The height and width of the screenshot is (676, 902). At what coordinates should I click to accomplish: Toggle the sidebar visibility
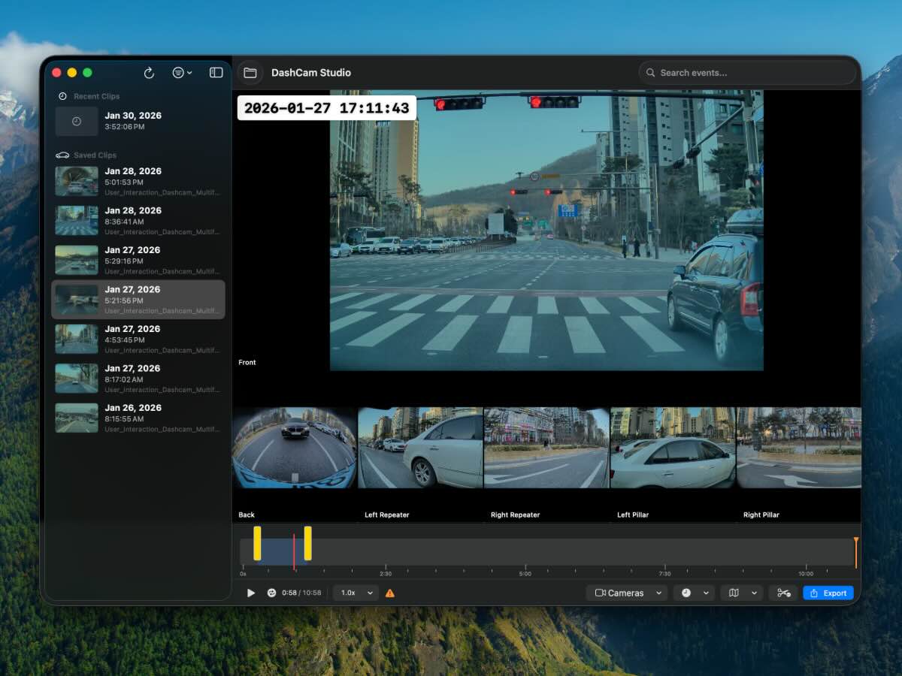(216, 72)
